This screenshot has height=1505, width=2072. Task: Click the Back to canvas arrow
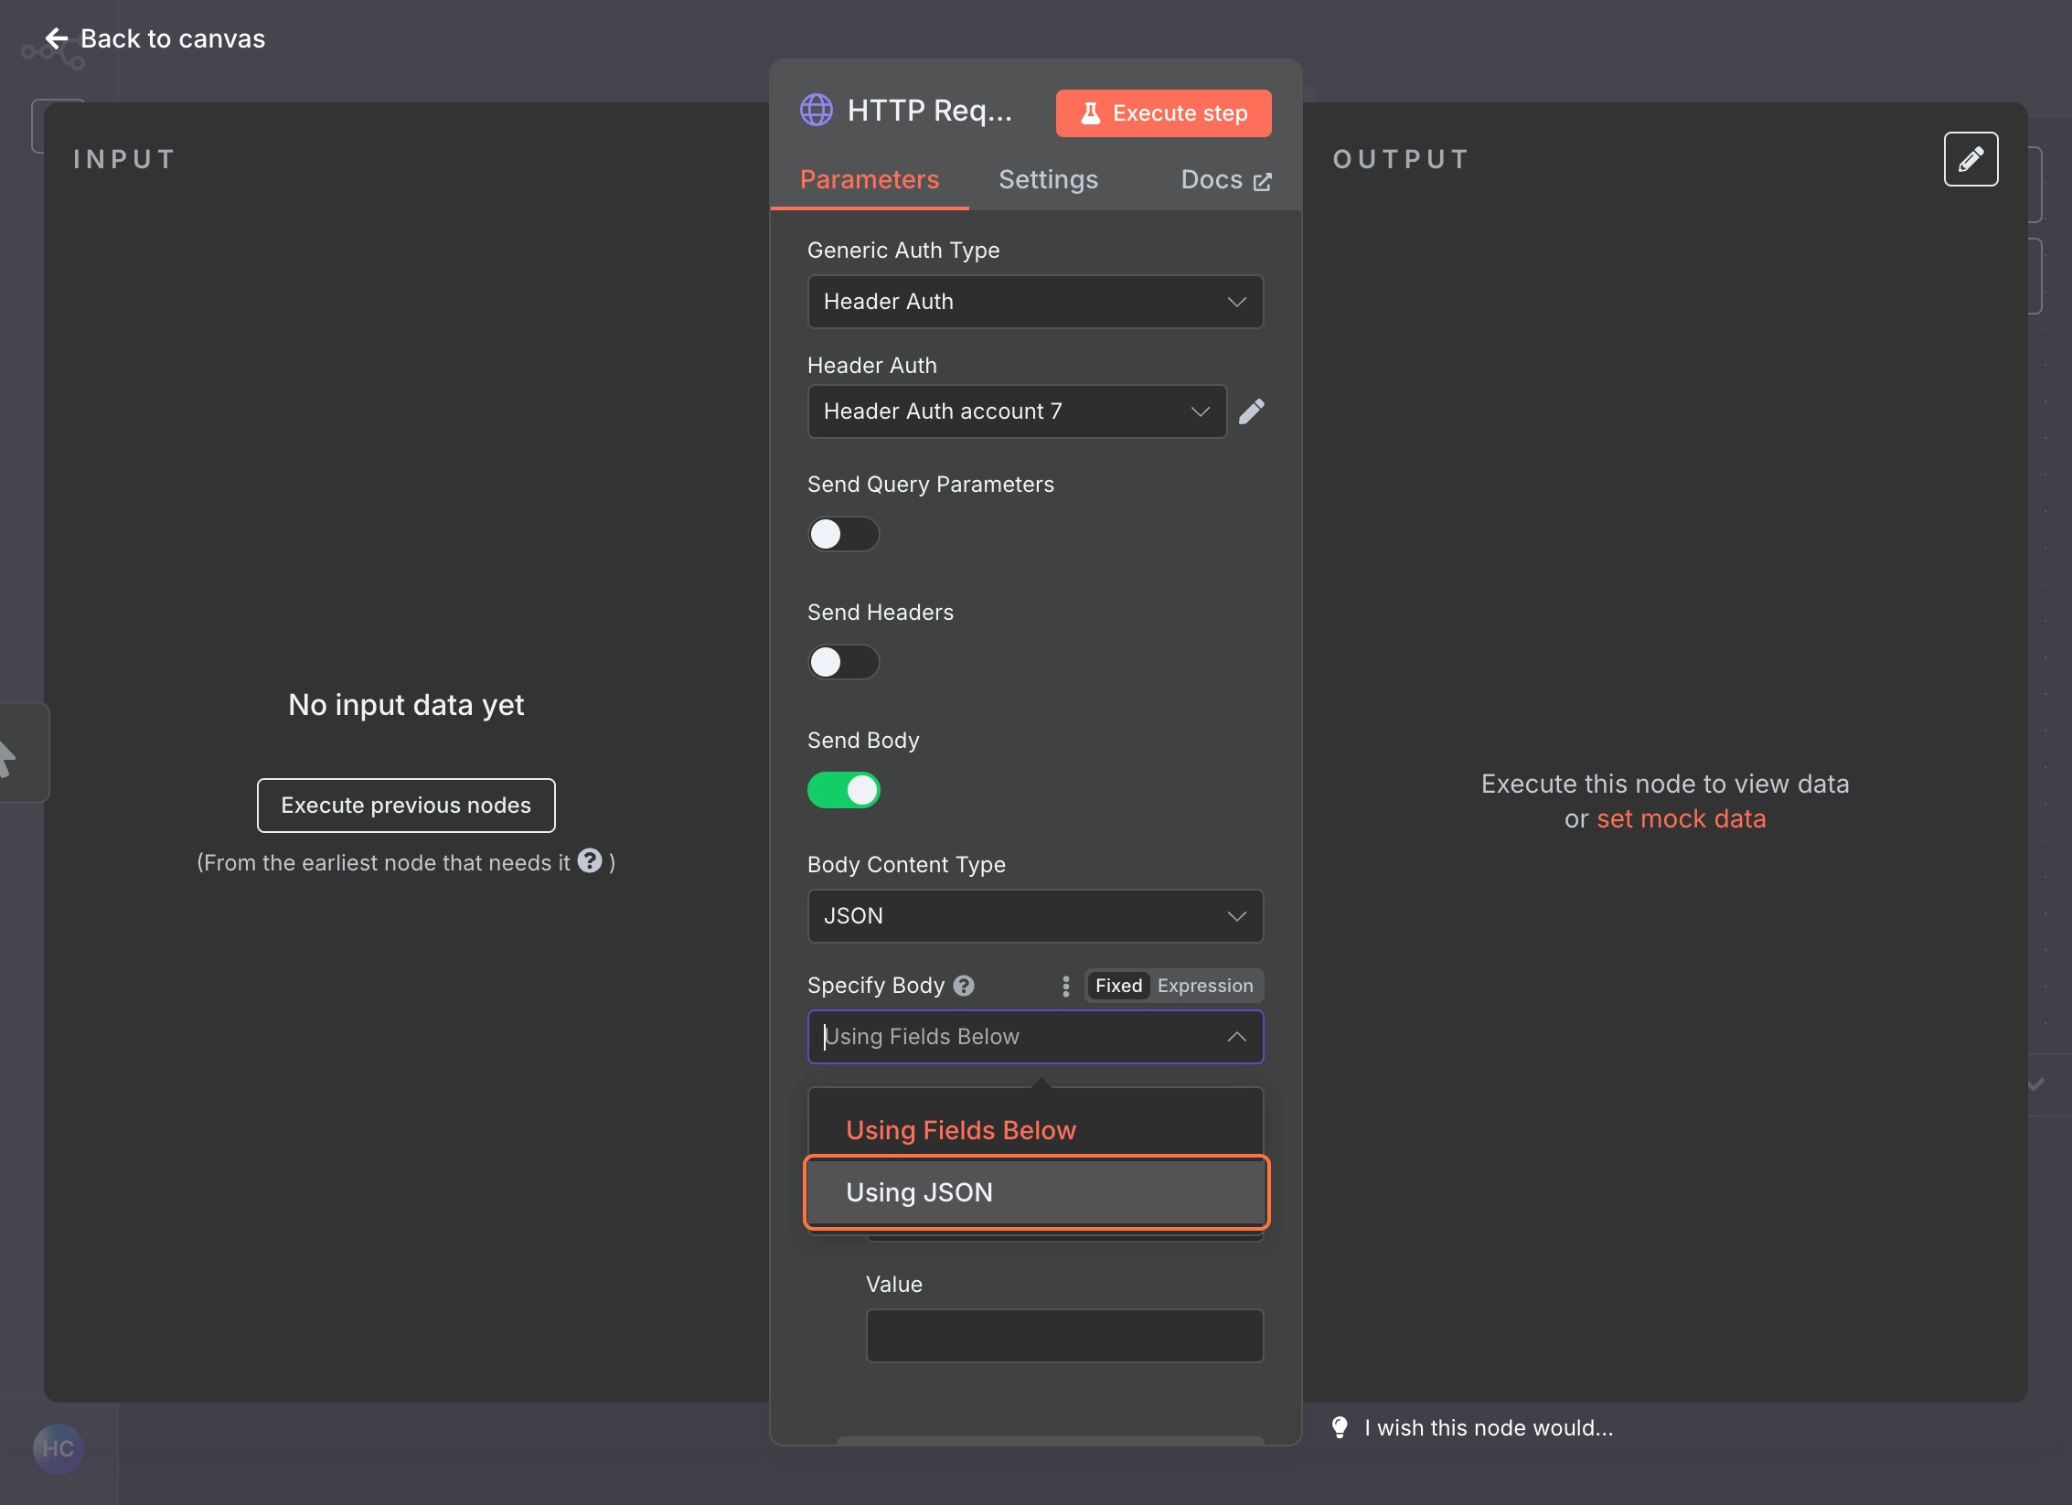tap(57, 38)
